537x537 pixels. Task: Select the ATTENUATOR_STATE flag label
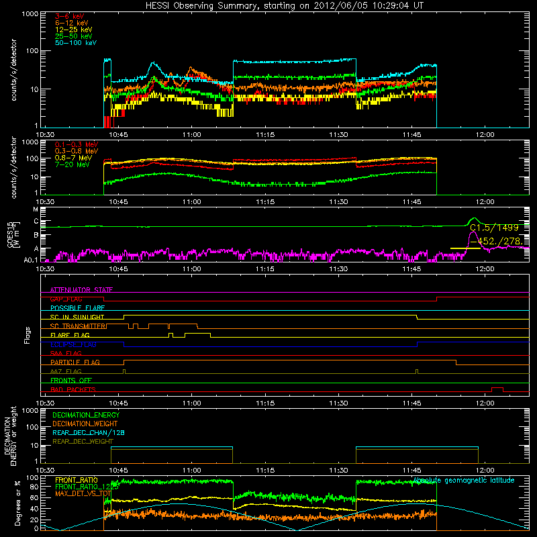pyautogui.click(x=81, y=290)
